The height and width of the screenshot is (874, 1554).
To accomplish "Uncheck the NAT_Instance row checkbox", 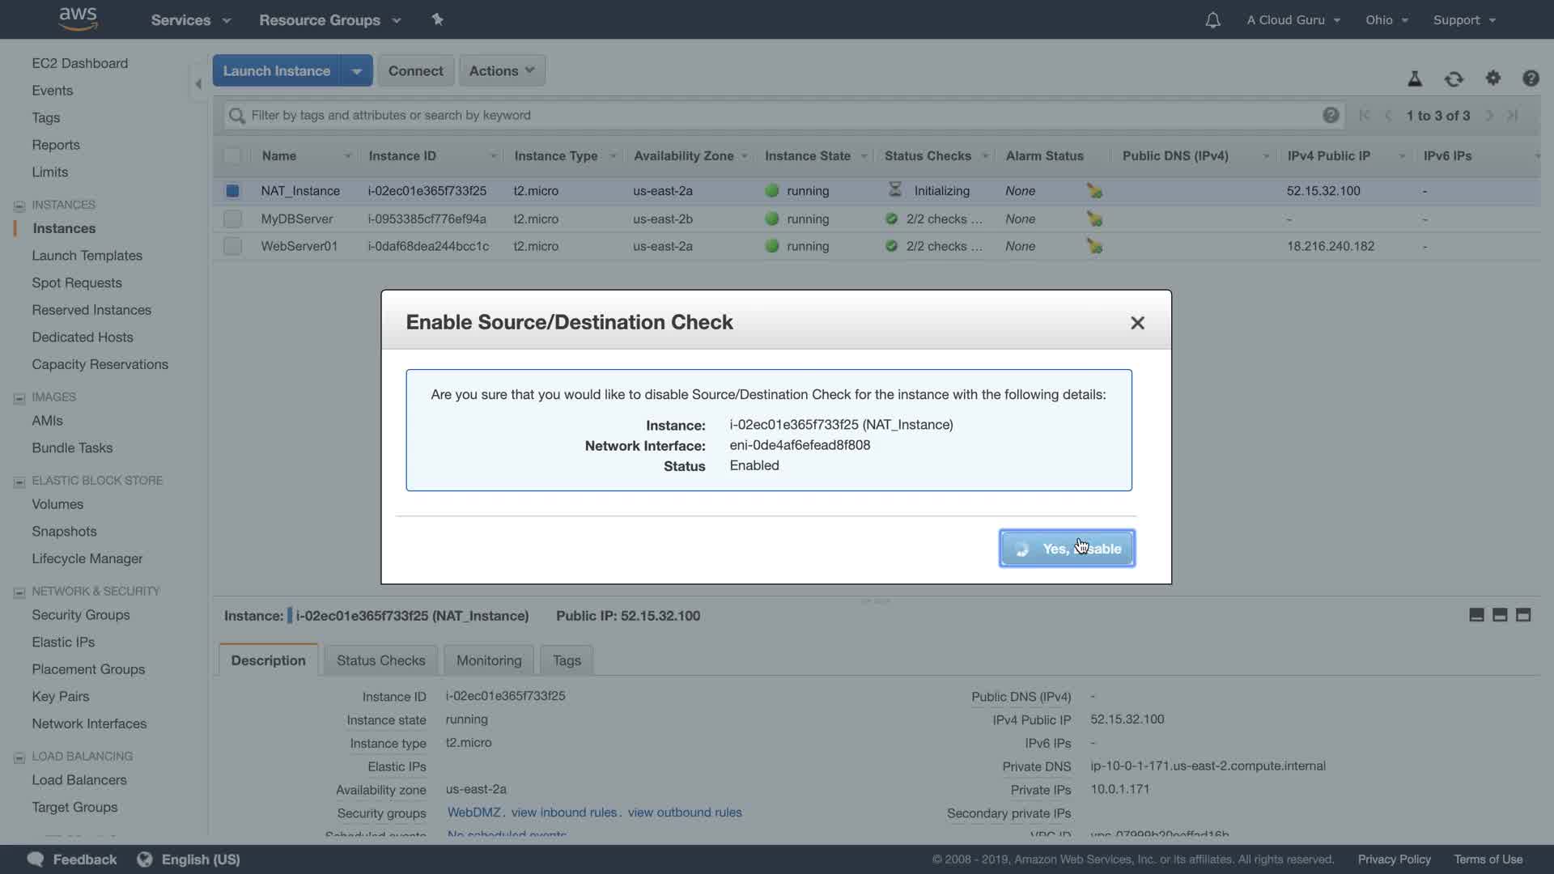I will pos(232,191).
